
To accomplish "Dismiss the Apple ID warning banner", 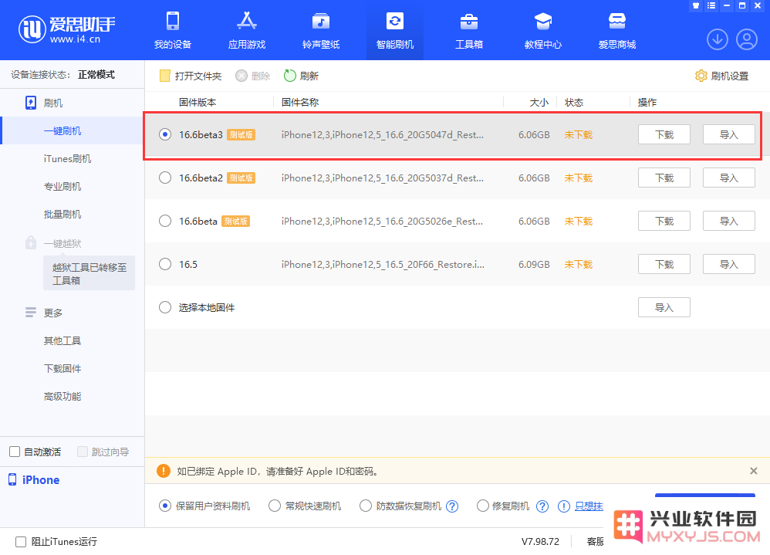I will (x=754, y=471).
